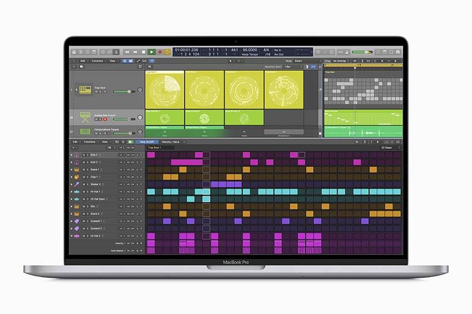Start playback with the green Play button
472x314 pixels.
[152, 52]
